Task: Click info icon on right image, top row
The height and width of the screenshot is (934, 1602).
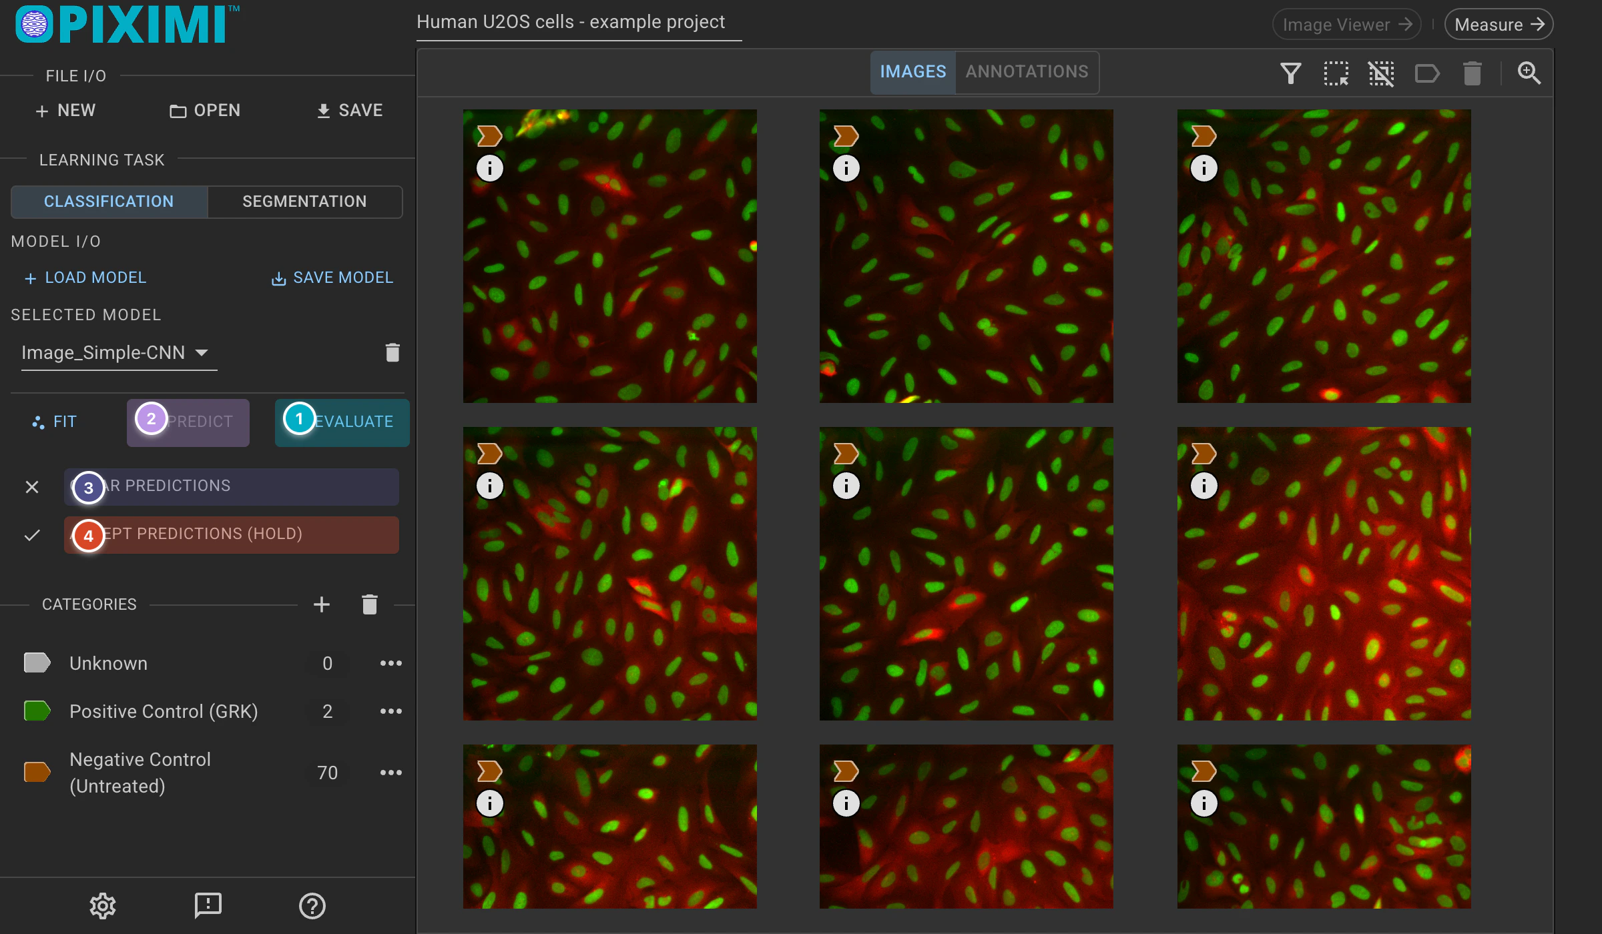Action: click(x=1204, y=168)
